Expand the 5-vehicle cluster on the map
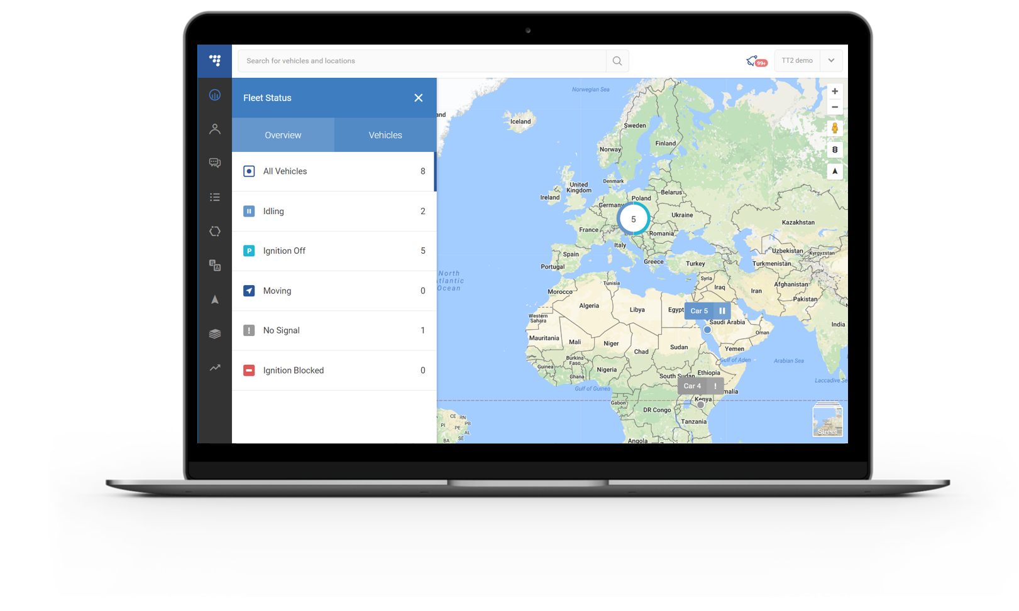The image size is (1019, 611). coord(633,219)
